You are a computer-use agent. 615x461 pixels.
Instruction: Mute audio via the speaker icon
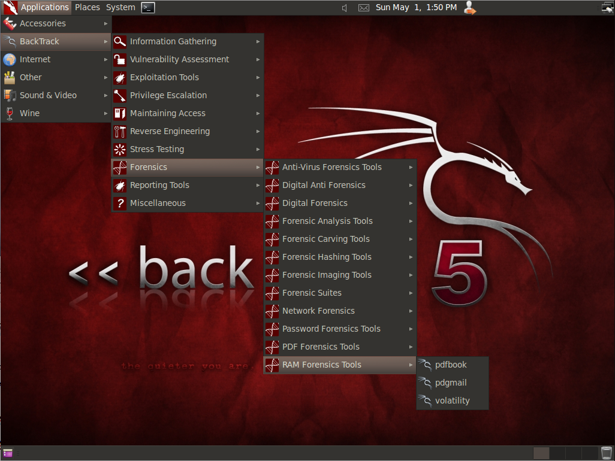tap(344, 8)
